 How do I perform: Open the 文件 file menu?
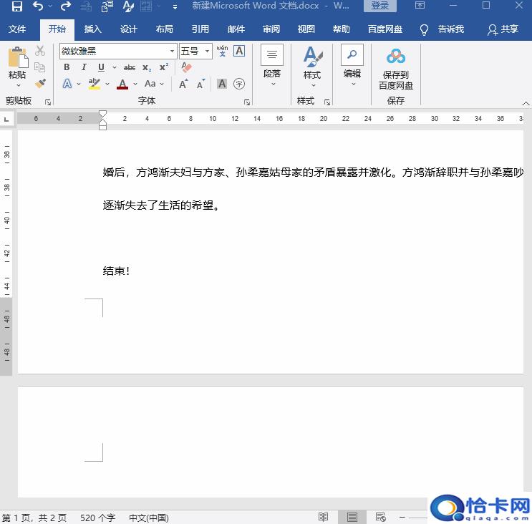pyautogui.click(x=17, y=29)
